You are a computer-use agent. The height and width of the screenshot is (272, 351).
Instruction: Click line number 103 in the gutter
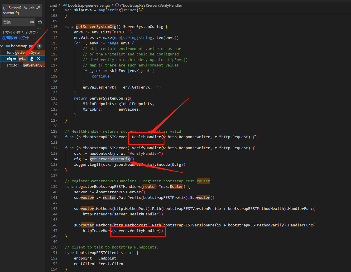pyautogui.click(x=54, y=10)
